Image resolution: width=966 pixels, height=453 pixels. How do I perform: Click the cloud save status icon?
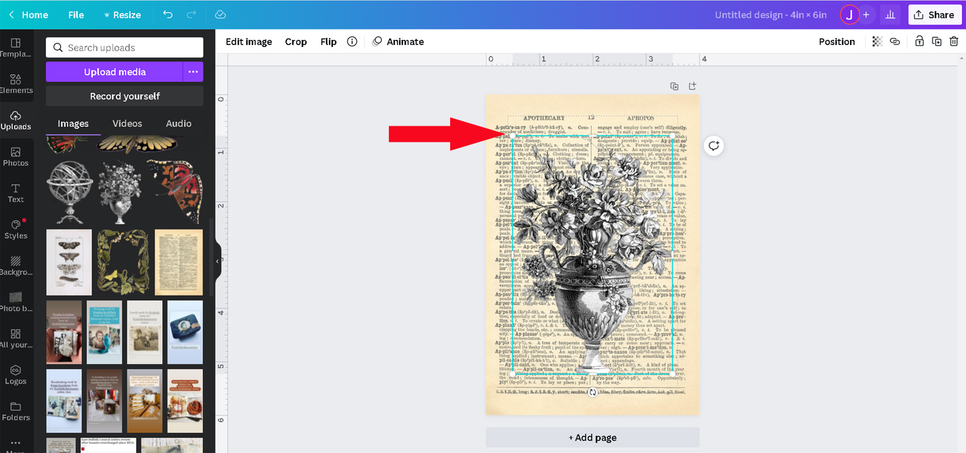click(x=220, y=14)
